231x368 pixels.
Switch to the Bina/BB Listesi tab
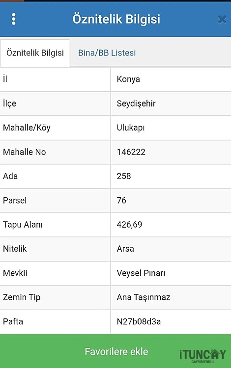[x=107, y=53]
